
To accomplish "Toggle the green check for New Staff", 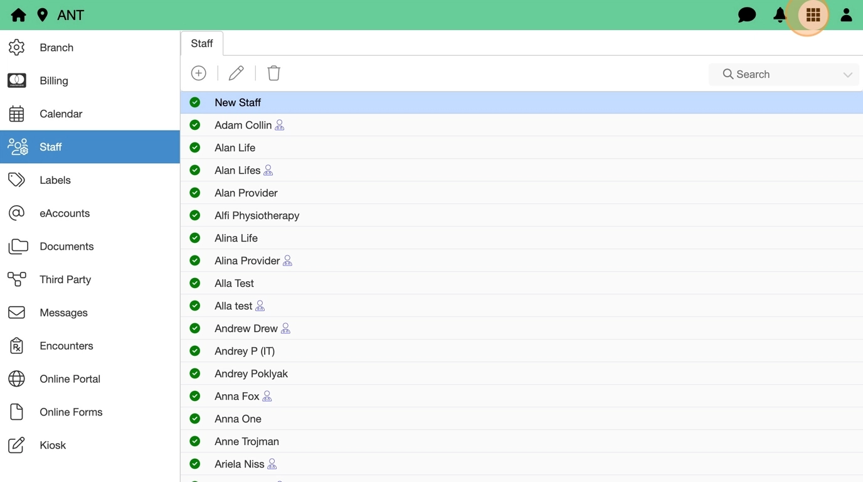I will 195,102.
